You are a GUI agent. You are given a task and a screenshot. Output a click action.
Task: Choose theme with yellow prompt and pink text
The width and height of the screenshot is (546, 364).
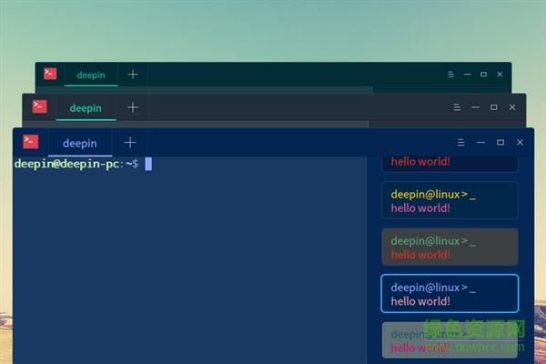[450, 200]
